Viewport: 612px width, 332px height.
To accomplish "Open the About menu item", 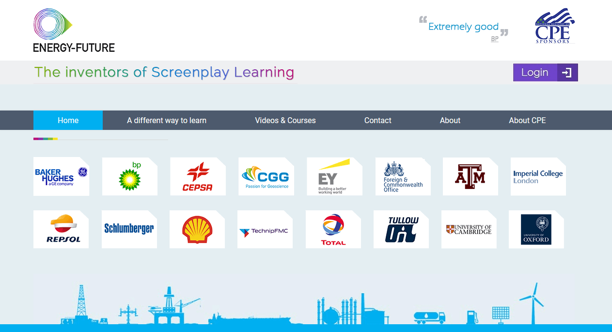I will (450, 120).
